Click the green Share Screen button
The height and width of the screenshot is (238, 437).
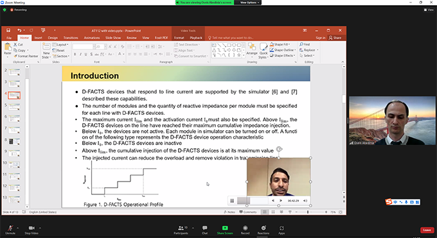pyautogui.click(x=225, y=230)
